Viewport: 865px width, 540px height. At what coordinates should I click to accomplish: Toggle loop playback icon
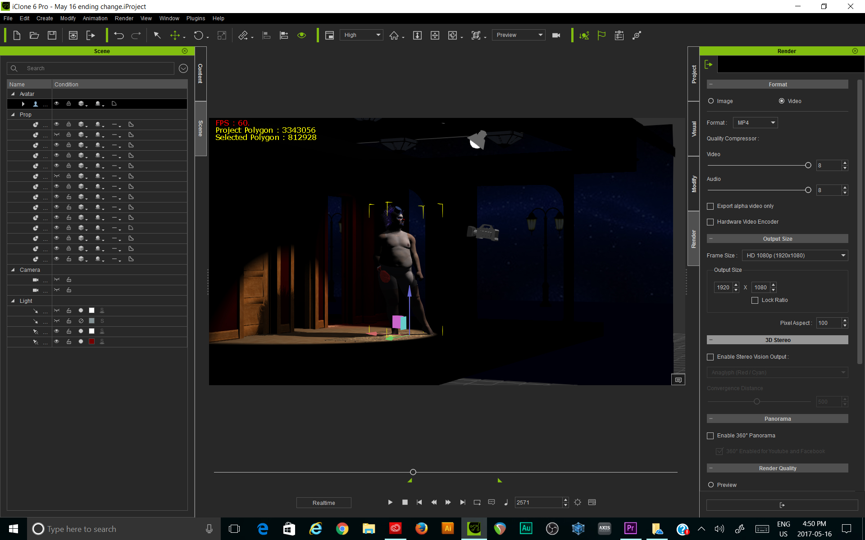pos(477,502)
